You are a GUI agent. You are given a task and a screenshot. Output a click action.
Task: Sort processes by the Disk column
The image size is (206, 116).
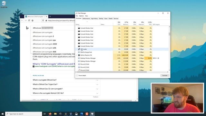pyautogui.click(x=133, y=23)
